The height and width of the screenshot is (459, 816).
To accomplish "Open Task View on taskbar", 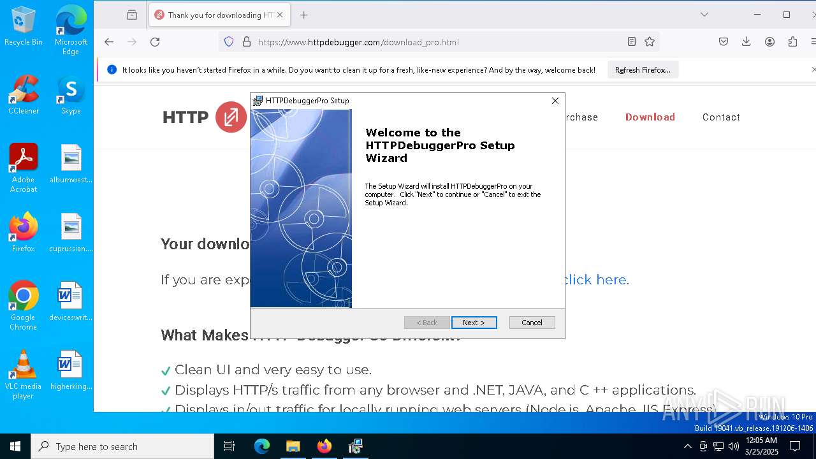I will [229, 446].
